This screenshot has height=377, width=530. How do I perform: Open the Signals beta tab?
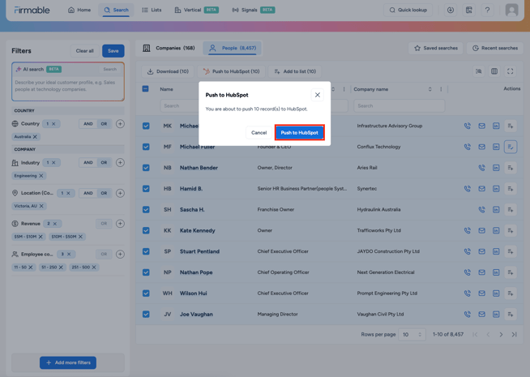pos(253,10)
